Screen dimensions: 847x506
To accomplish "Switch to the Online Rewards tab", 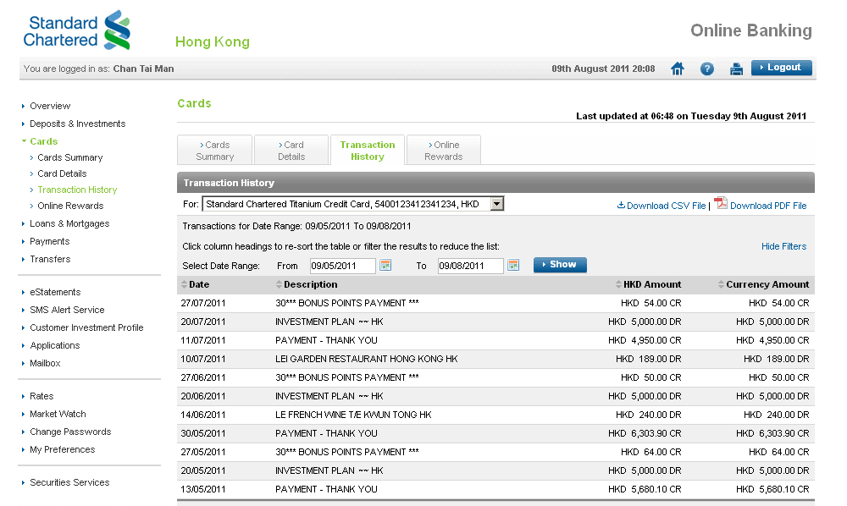I will 444,151.
